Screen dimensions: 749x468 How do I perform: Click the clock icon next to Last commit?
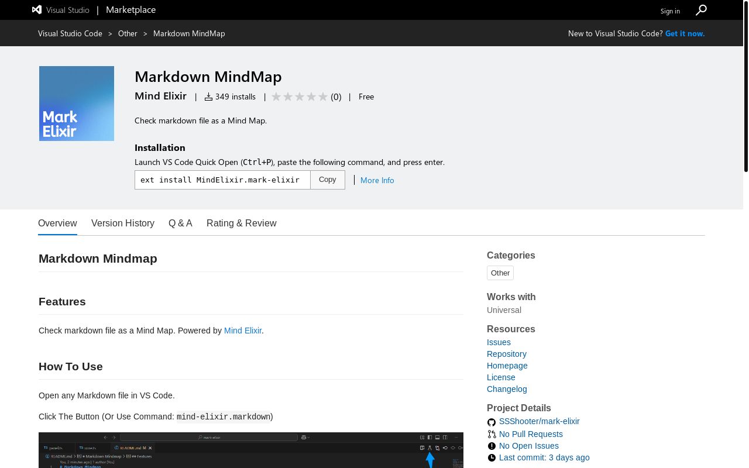(x=492, y=457)
